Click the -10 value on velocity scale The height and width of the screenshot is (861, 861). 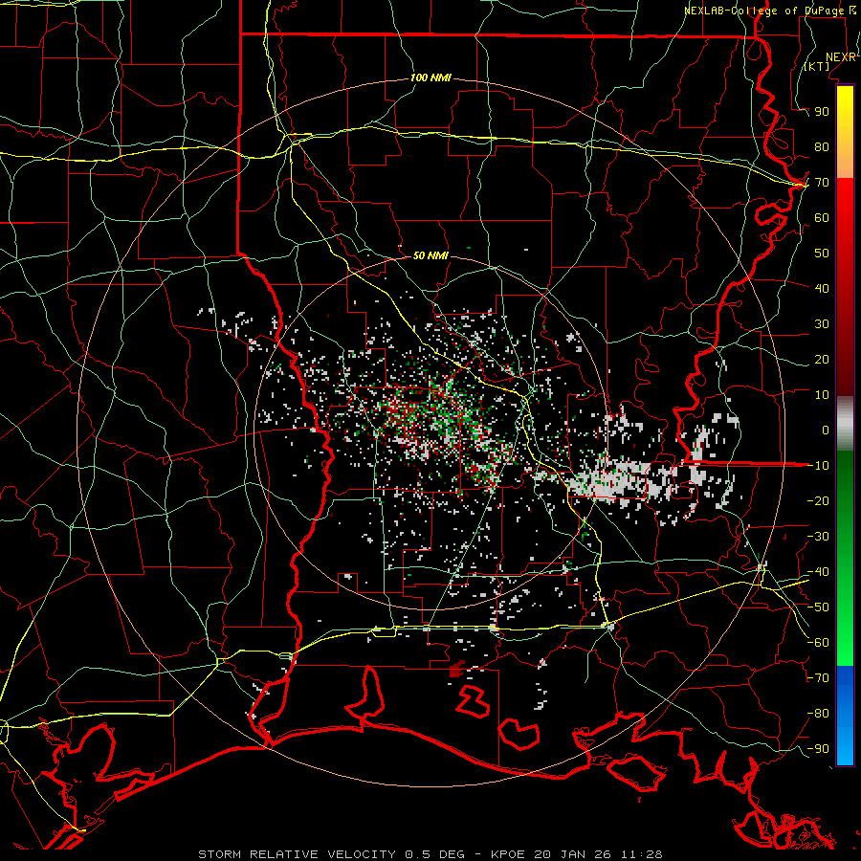click(818, 466)
